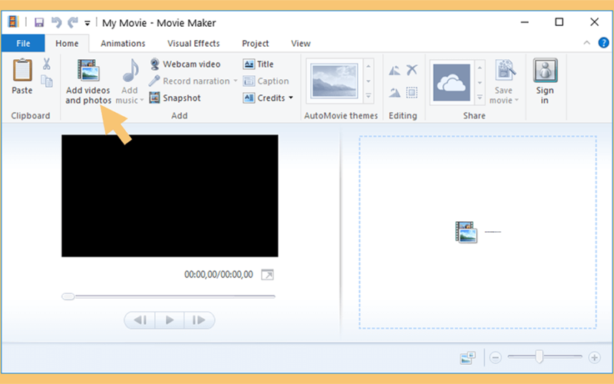
Task: Open the Credits dropdown arrow
Action: (x=291, y=98)
